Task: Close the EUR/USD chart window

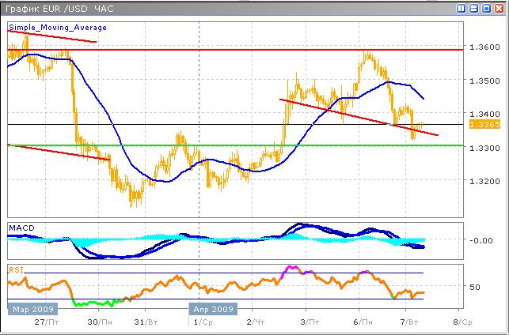Action: click(497, 8)
